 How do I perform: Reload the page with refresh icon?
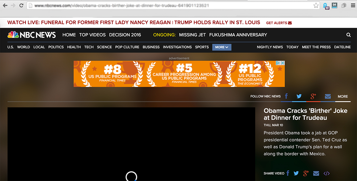(x=21, y=6)
